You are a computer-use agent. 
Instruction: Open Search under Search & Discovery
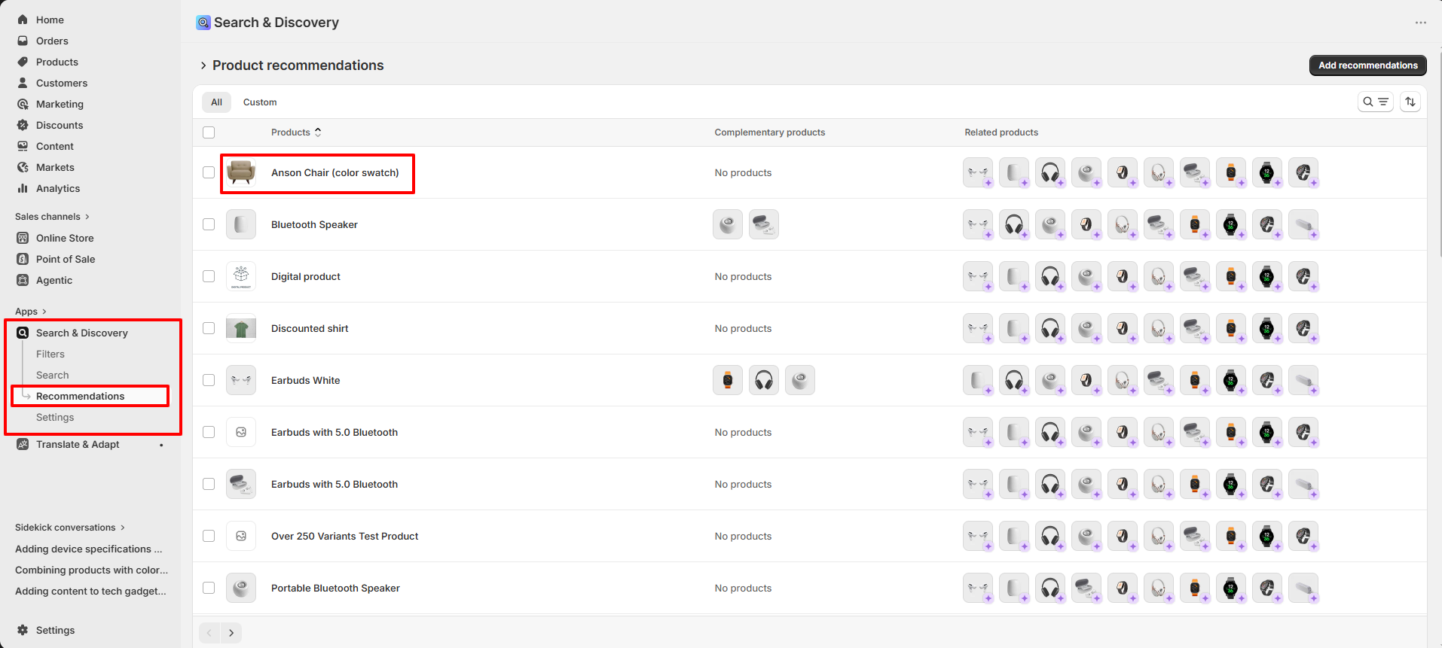pos(53,375)
